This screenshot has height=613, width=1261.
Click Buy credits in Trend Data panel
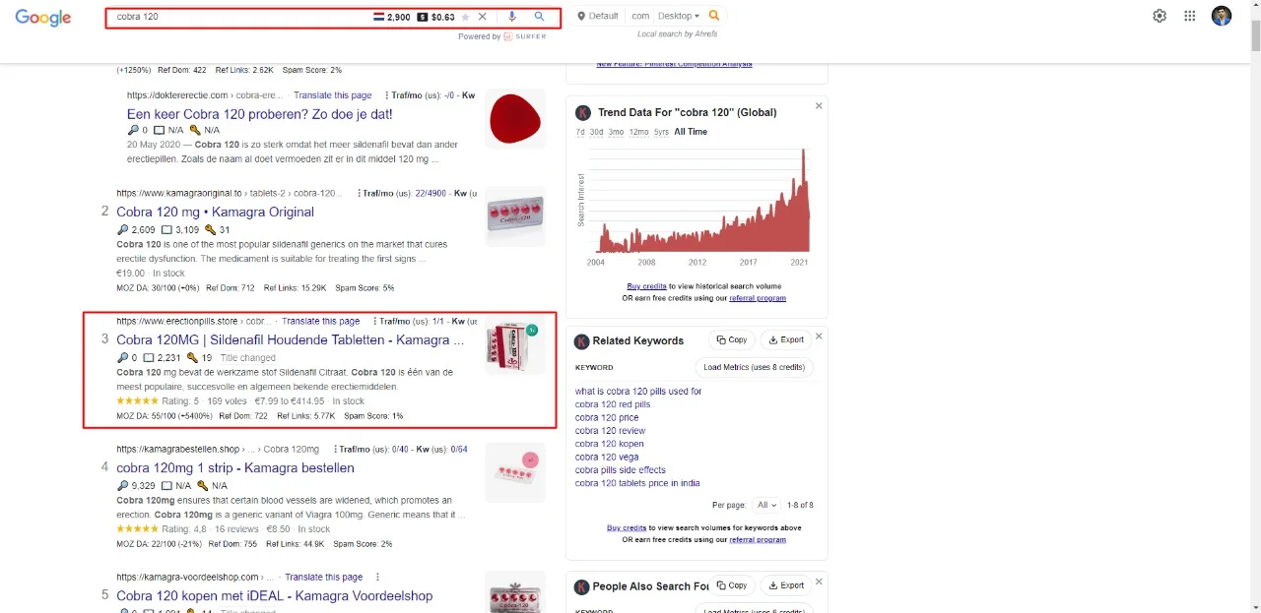coord(646,286)
